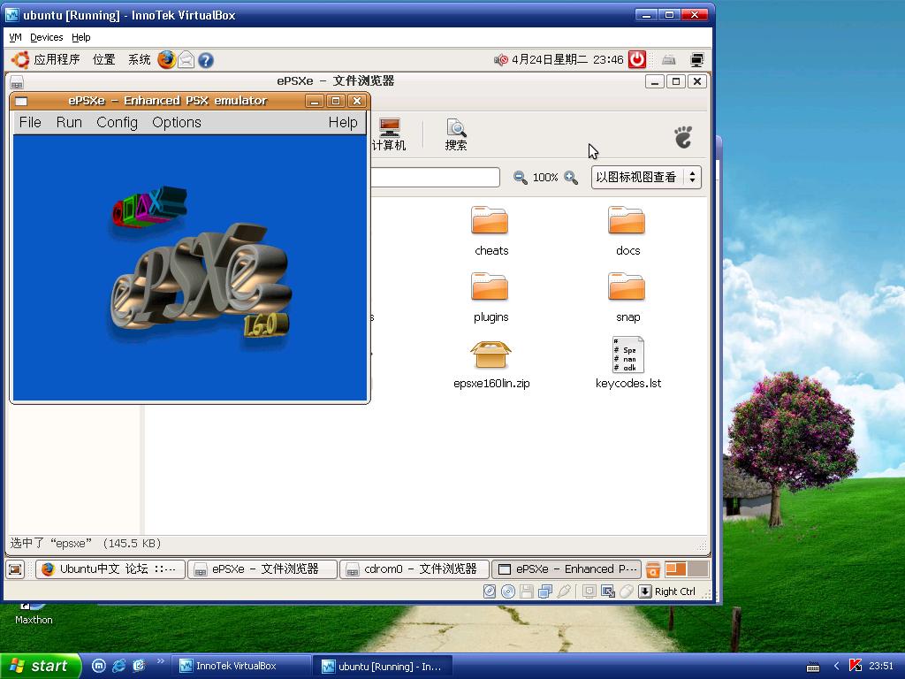Select the plugins folder
This screenshot has width=905, height=679.
(491, 297)
